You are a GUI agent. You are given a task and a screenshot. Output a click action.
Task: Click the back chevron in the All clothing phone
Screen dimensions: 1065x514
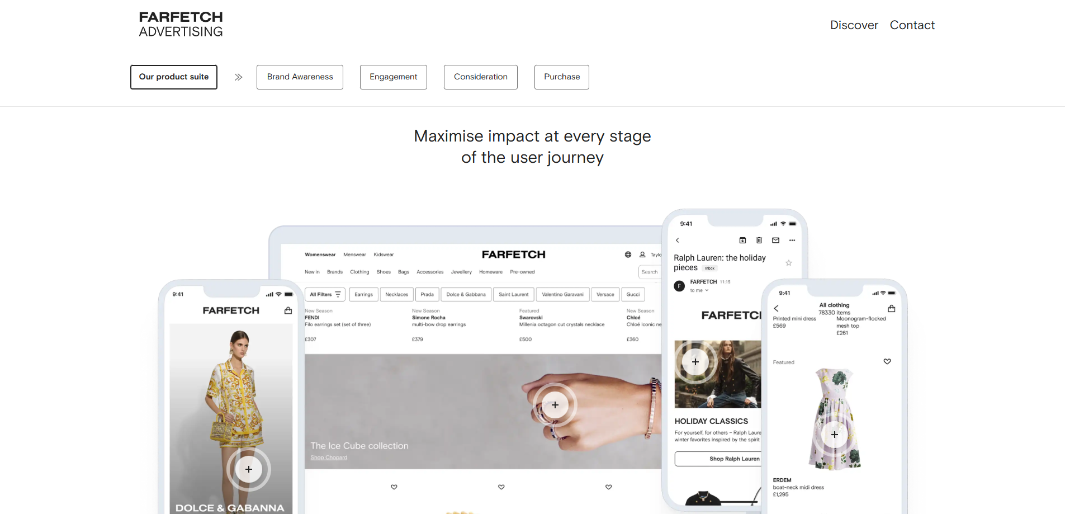coord(776,308)
